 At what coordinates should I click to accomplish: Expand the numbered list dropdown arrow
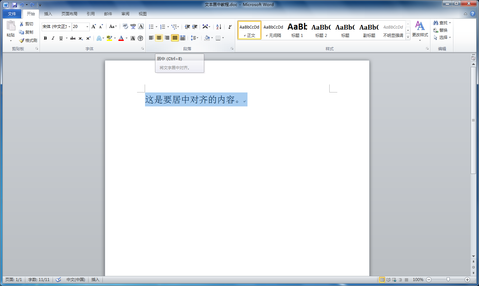[x=168, y=27]
